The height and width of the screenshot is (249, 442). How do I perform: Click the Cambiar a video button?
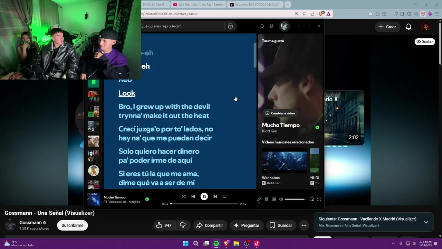pyautogui.click(x=280, y=113)
